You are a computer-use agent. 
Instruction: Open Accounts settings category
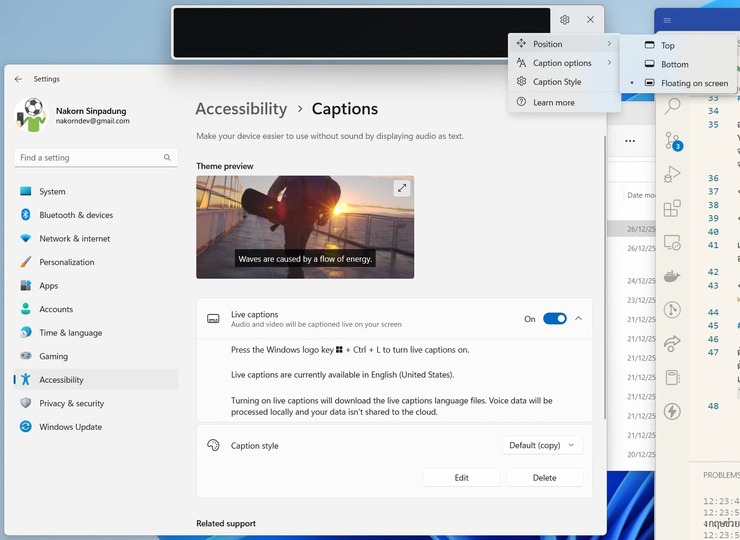click(x=96, y=309)
